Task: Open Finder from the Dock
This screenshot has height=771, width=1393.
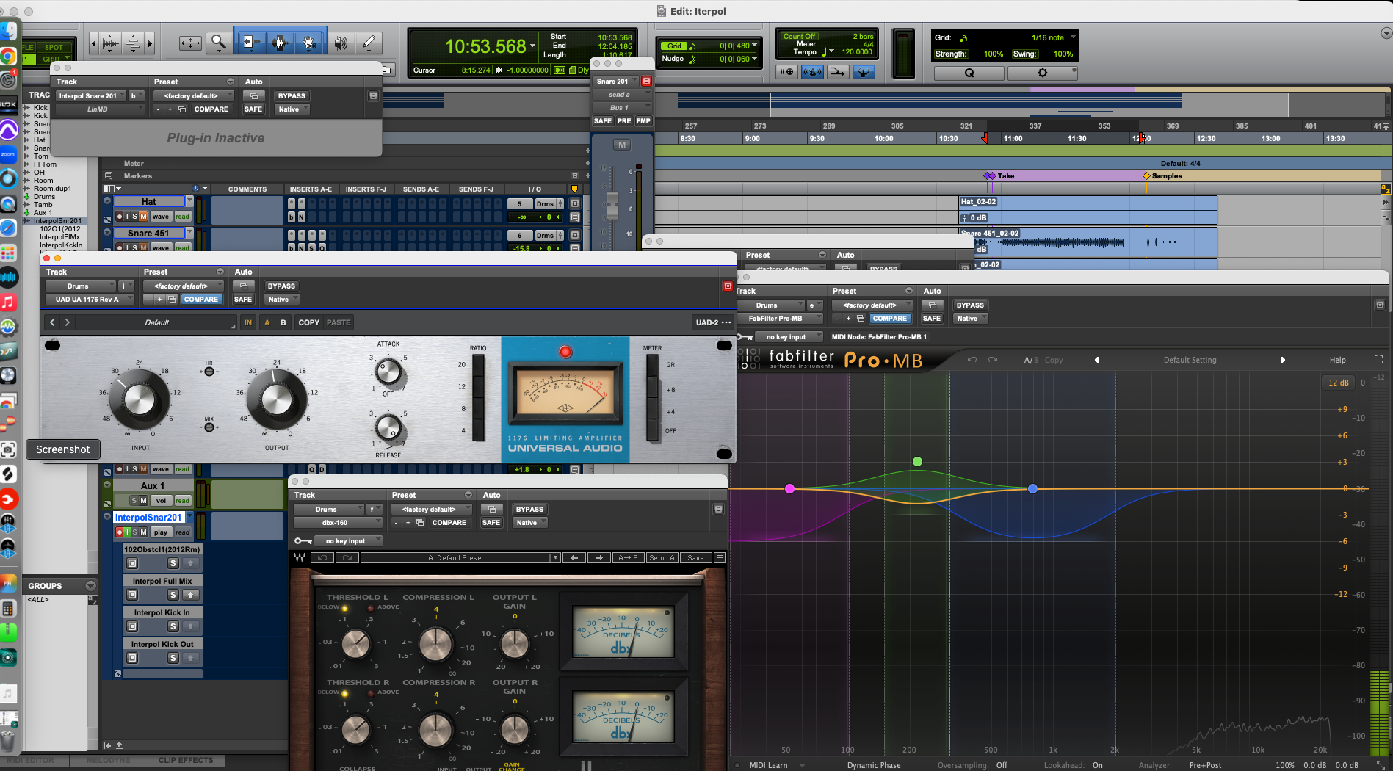Action: coord(8,31)
